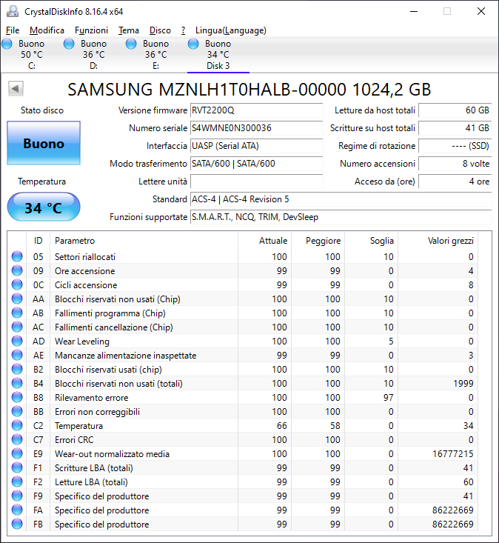Click the serial number field S4WMNE0N300036
The image size is (499, 543).
(256, 128)
